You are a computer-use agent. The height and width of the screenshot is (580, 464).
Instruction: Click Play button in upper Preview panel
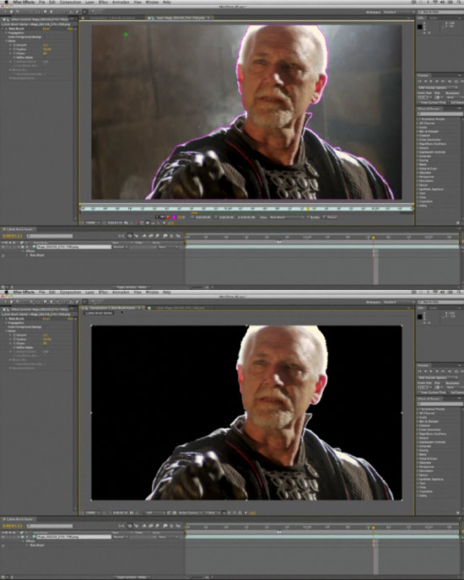coord(431,81)
